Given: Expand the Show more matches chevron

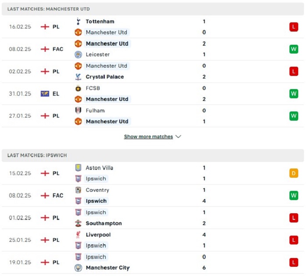Looking at the screenshot, I should [178, 136].
